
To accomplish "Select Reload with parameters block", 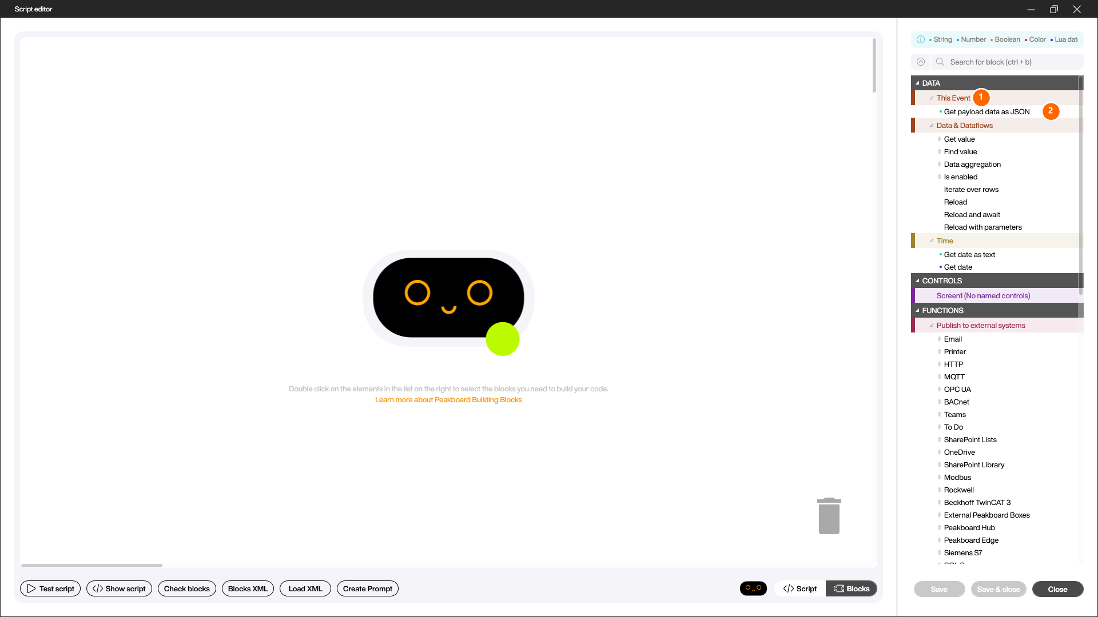I will pos(982,227).
